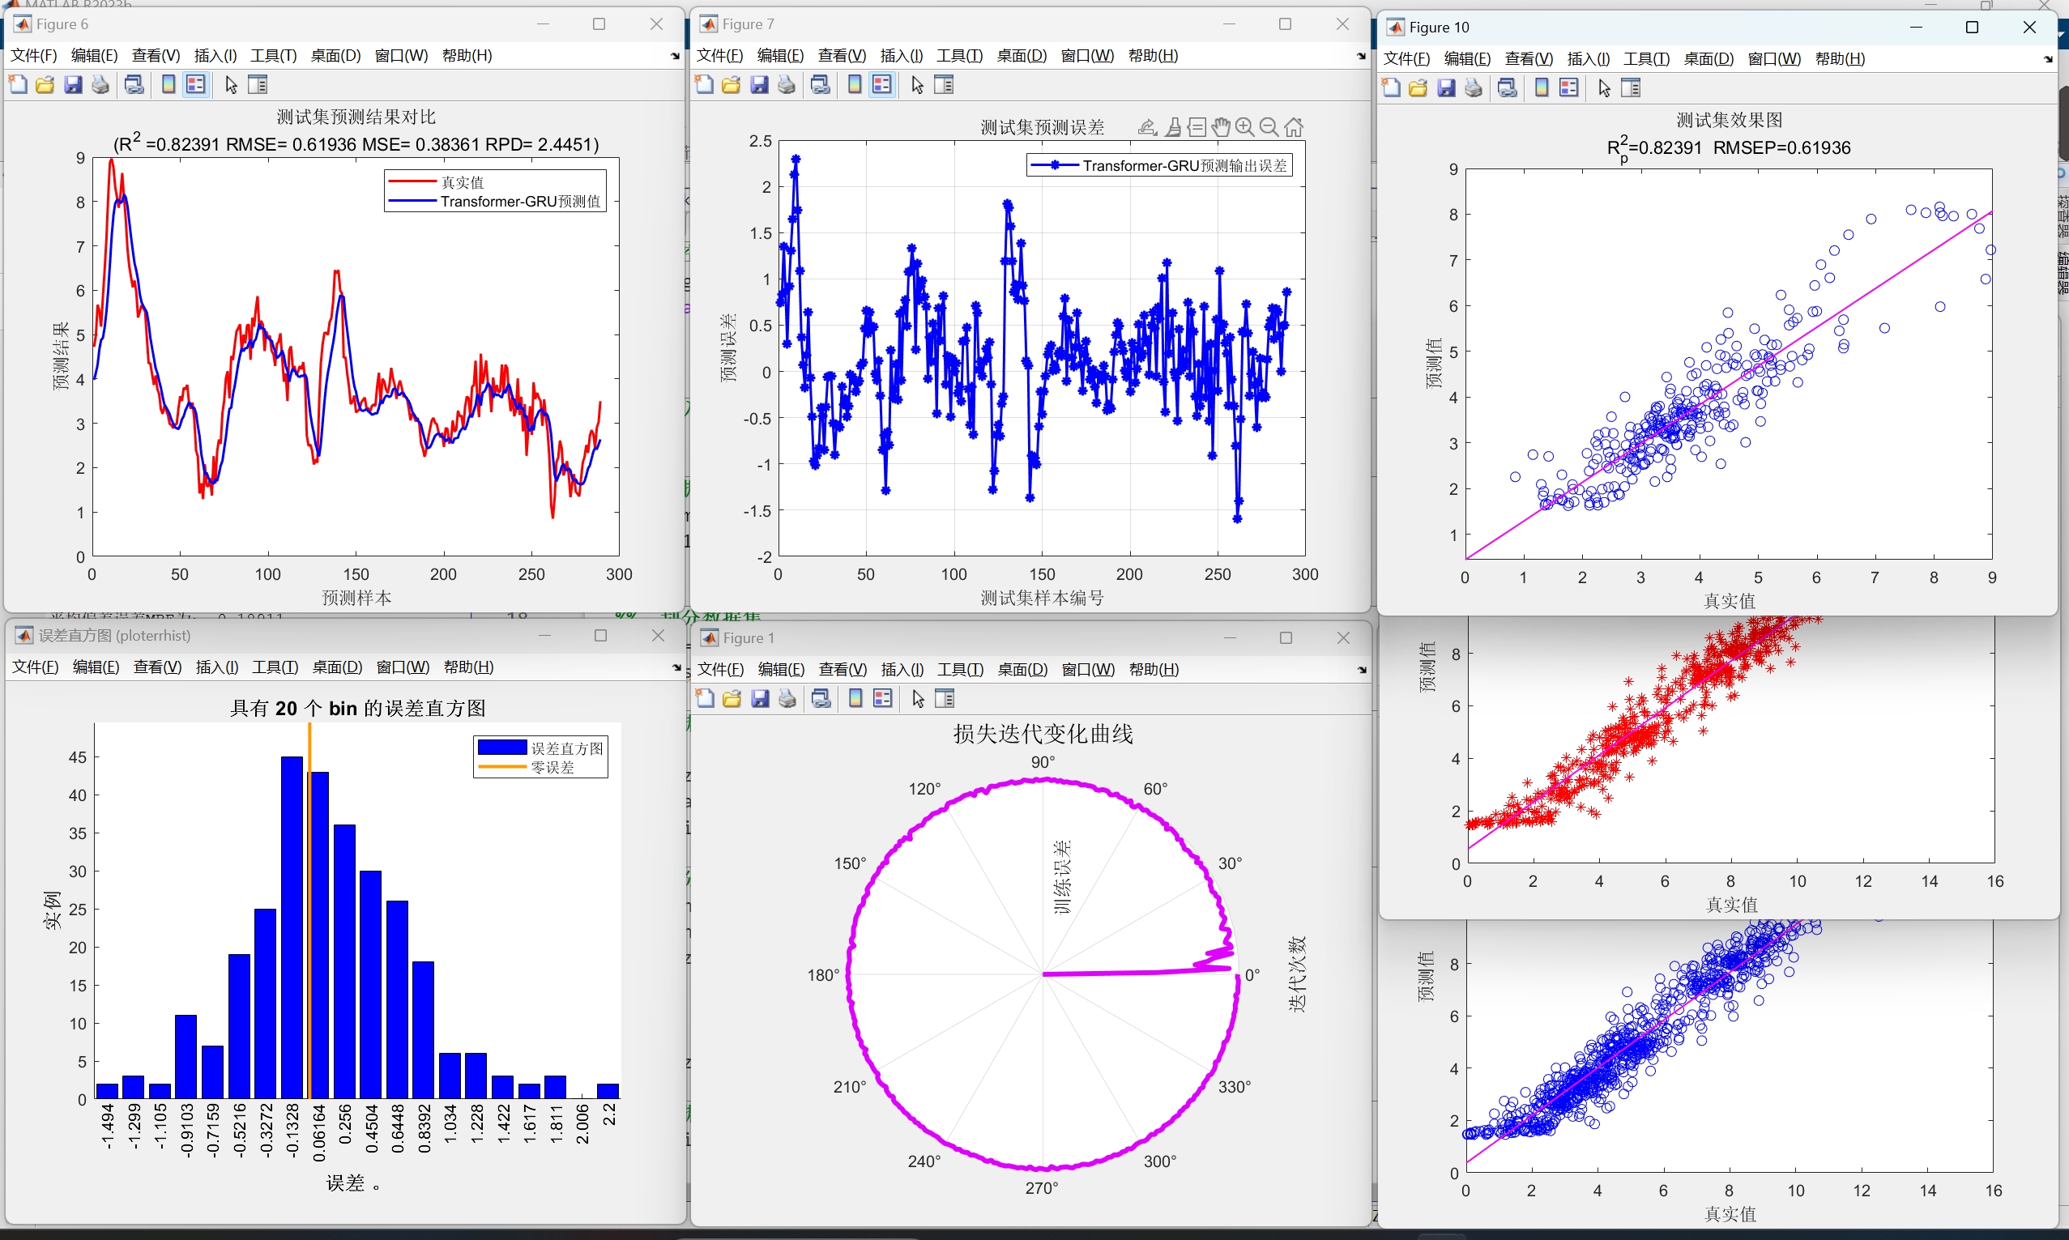
Task: Restore view with home icon on Figure 7 axes
Action: (x=1294, y=127)
